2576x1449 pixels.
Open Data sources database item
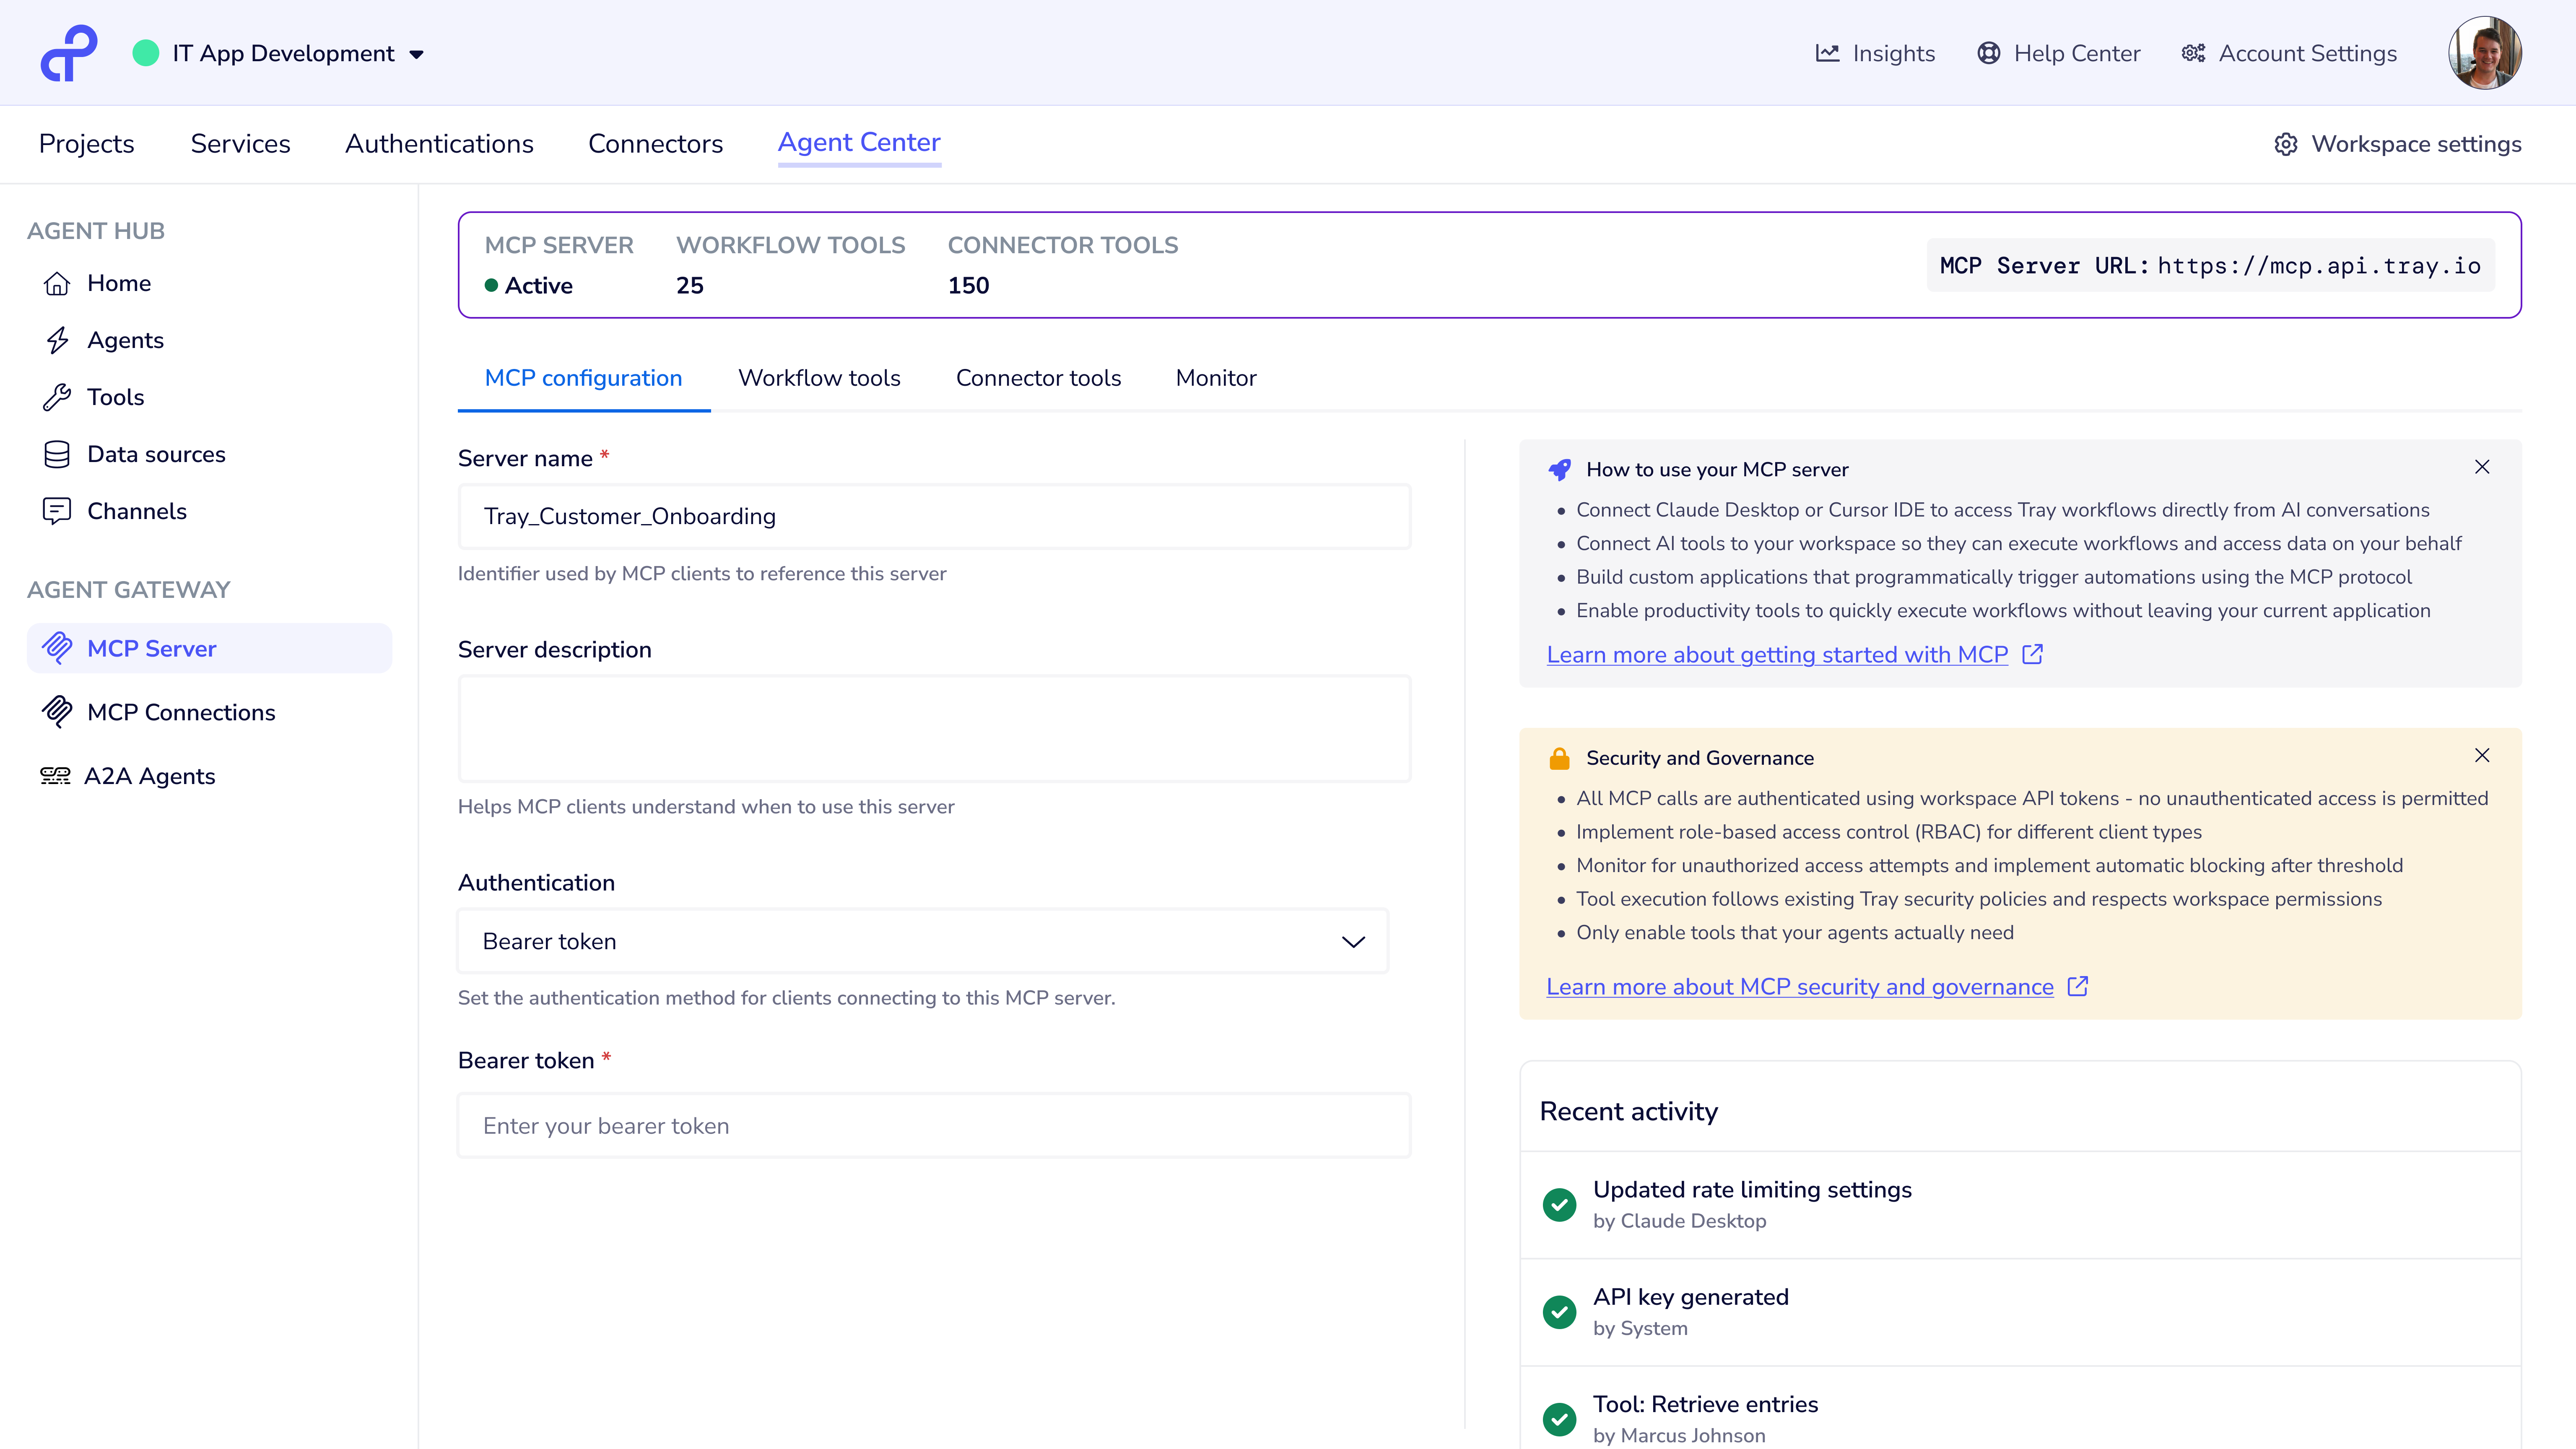pos(155,454)
